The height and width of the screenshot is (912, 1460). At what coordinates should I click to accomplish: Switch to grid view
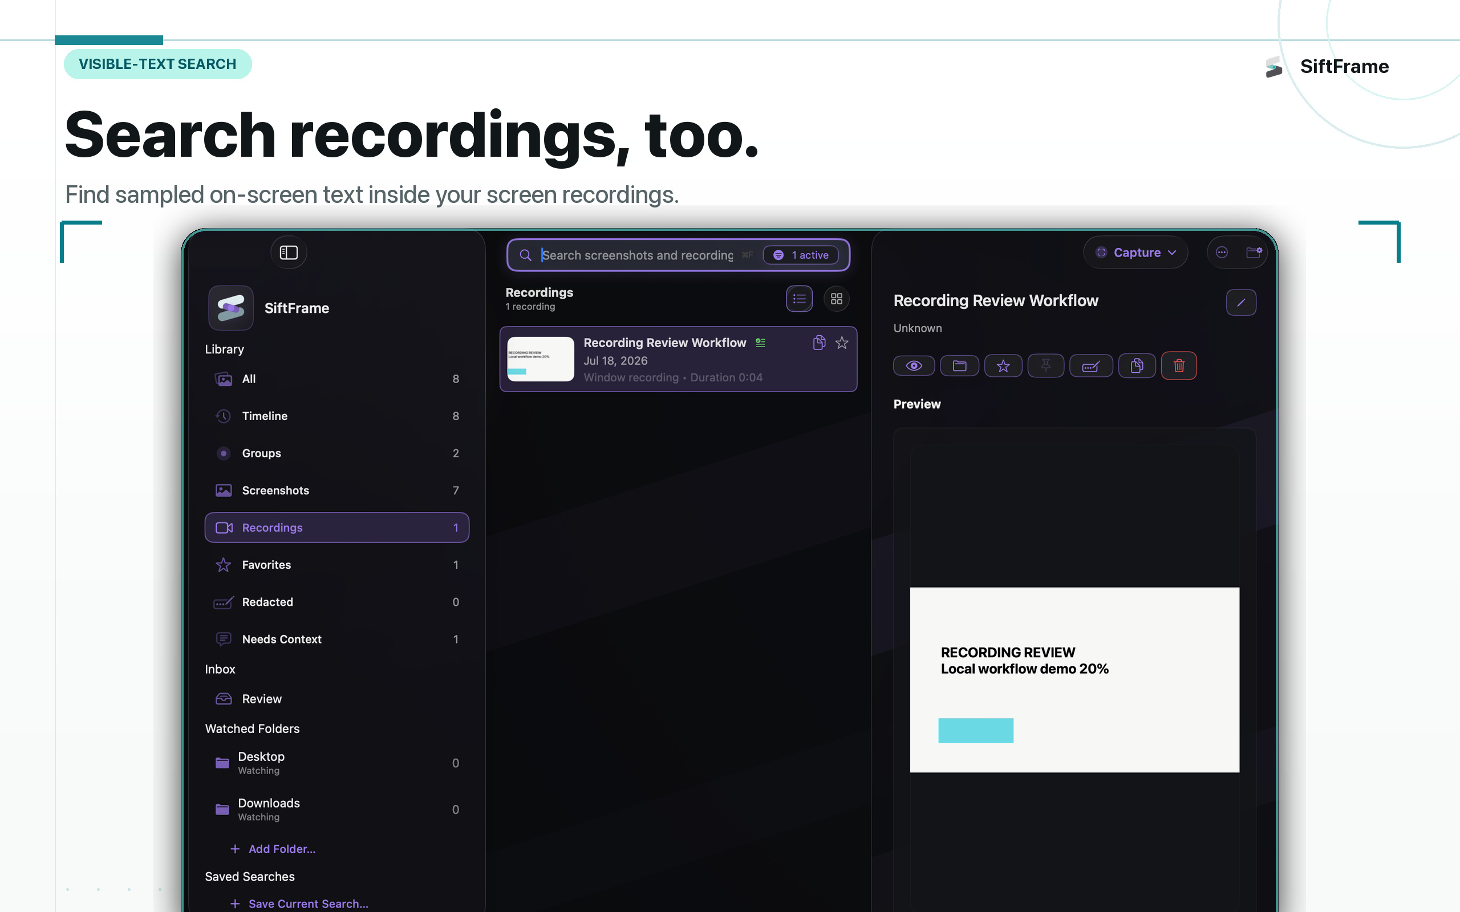tap(836, 299)
